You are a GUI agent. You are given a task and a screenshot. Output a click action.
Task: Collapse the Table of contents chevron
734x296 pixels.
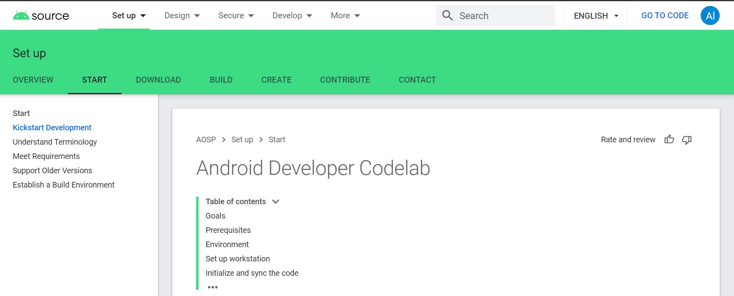276,201
